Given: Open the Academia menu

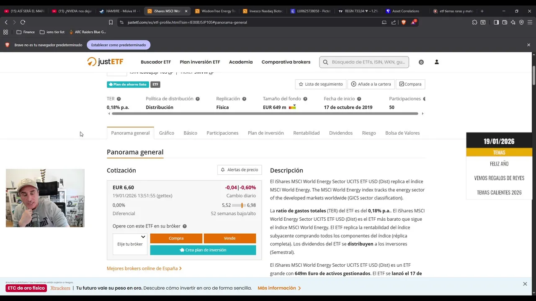Looking at the screenshot, I should 241,62.
